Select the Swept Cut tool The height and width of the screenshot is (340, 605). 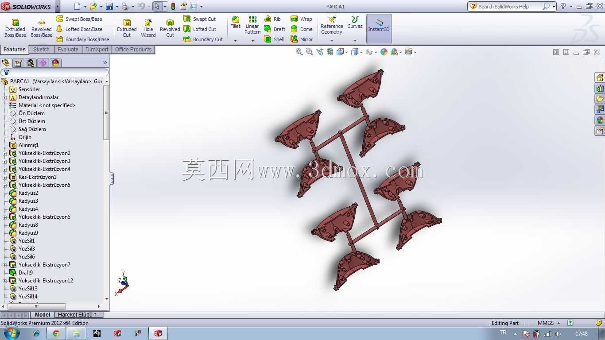click(200, 19)
